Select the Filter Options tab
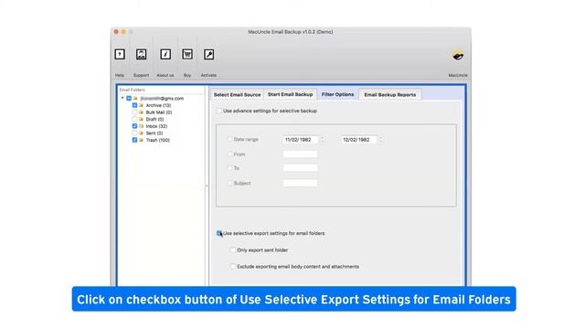 pyautogui.click(x=337, y=94)
